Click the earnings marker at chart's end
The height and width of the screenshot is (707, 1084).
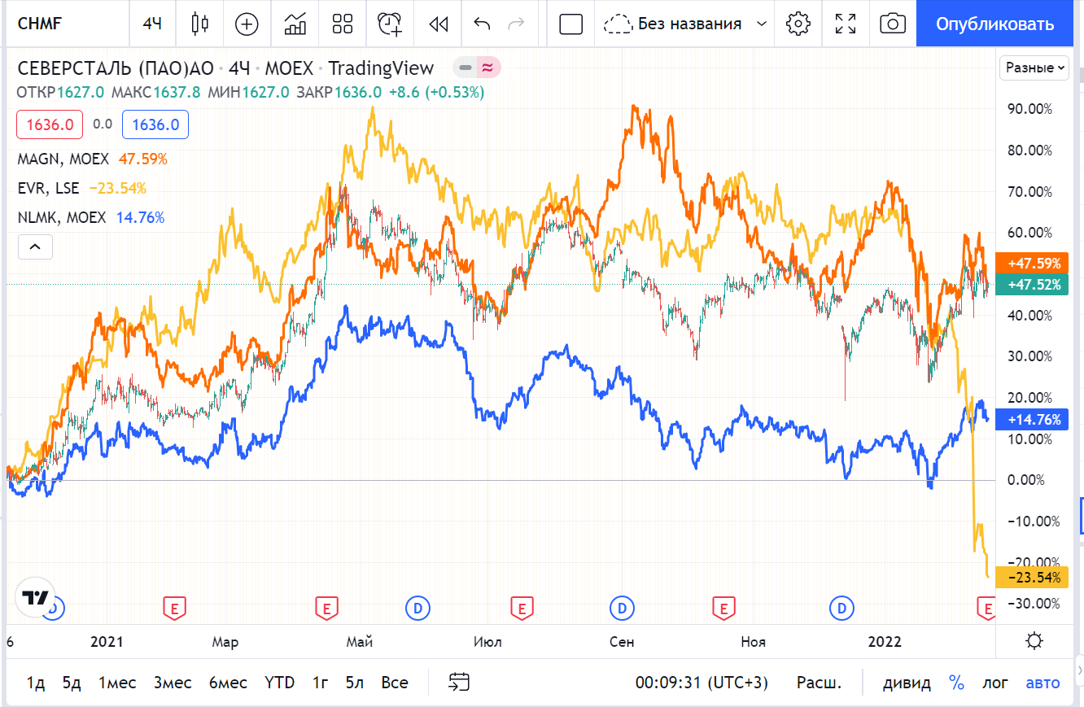click(988, 607)
